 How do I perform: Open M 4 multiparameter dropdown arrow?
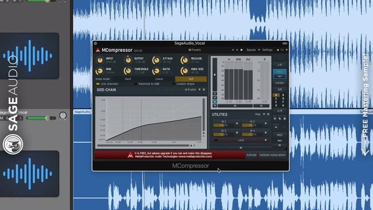tap(266, 133)
